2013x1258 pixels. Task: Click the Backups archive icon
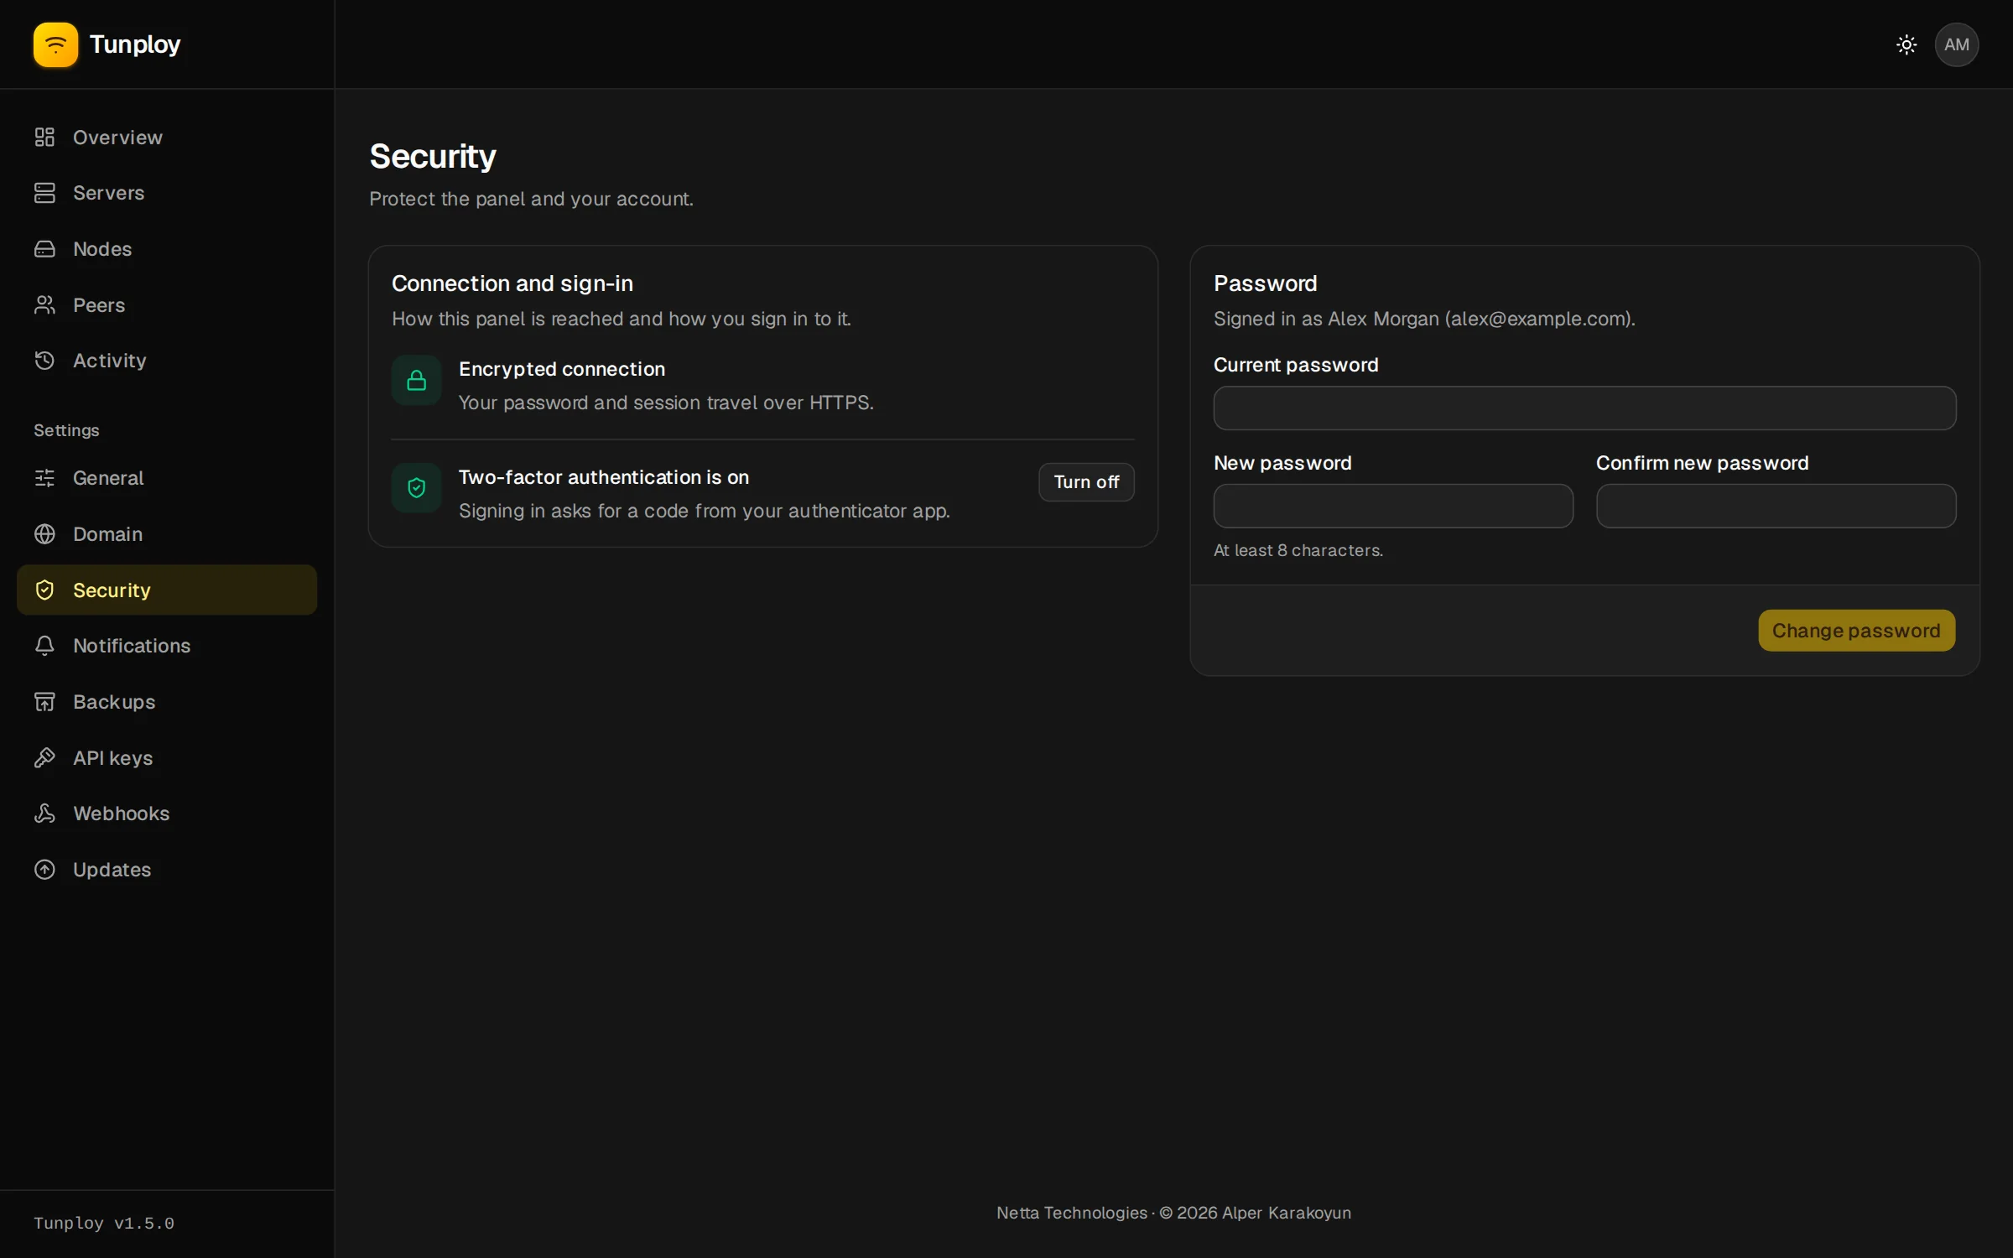click(44, 702)
